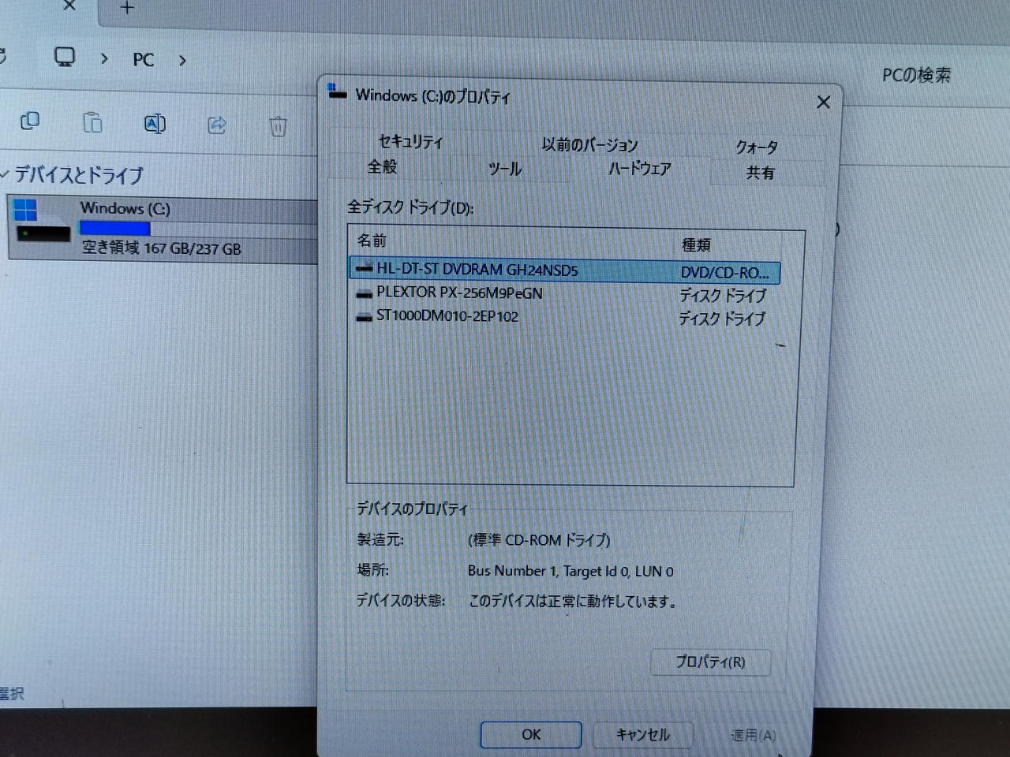The width and height of the screenshot is (1010, 757).
Task: Select PLEXTOR PX-256M9PeGN in the drive list
Action: 459,293
